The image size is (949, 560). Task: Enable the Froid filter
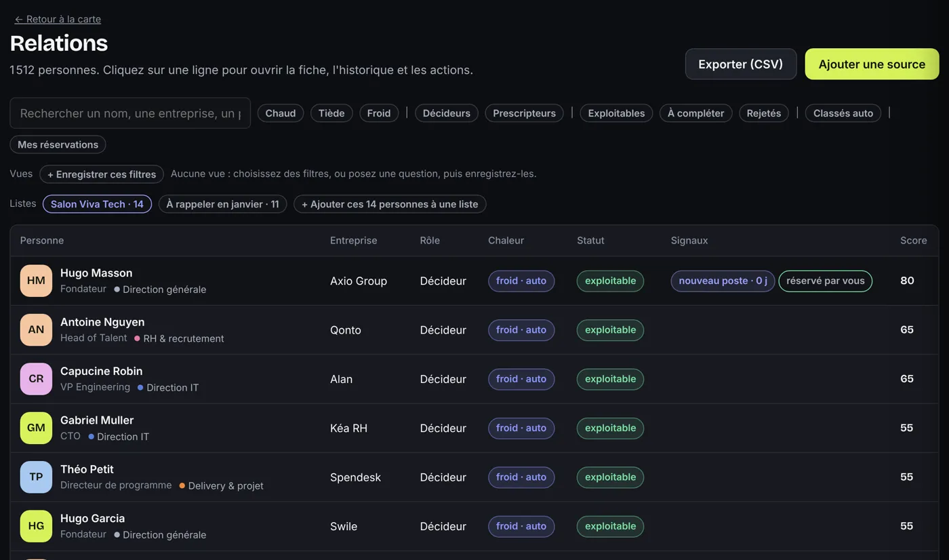pos(379,113)
